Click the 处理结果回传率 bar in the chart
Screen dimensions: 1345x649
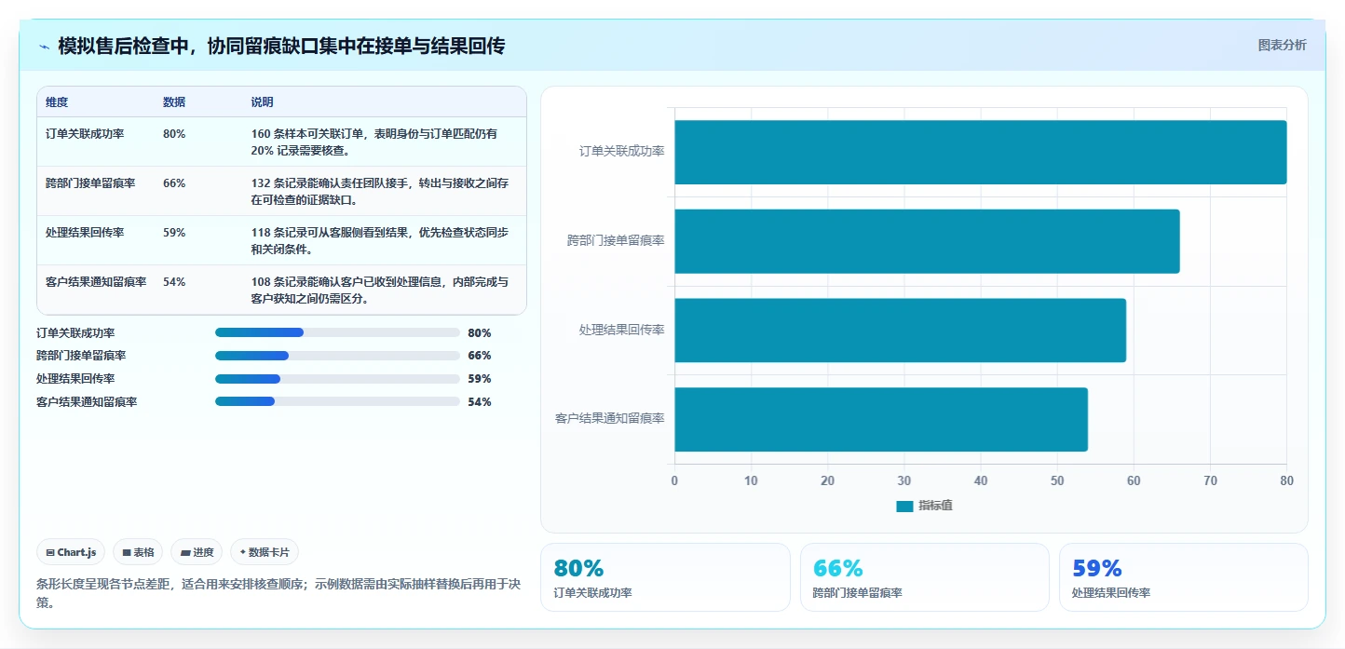point(900,330)
